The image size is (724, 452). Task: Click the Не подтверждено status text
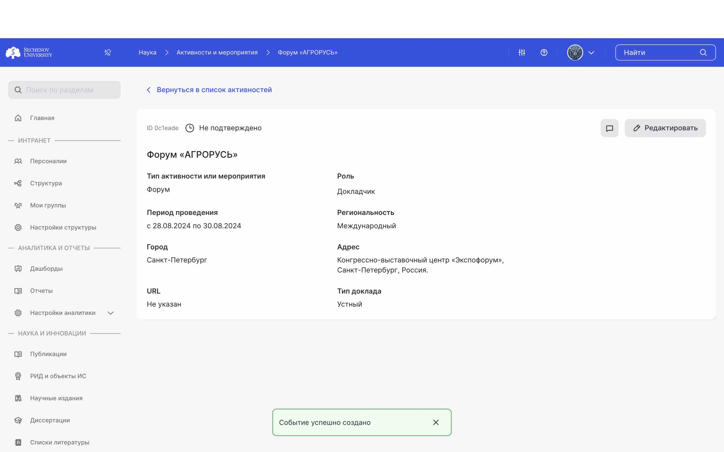230,128
